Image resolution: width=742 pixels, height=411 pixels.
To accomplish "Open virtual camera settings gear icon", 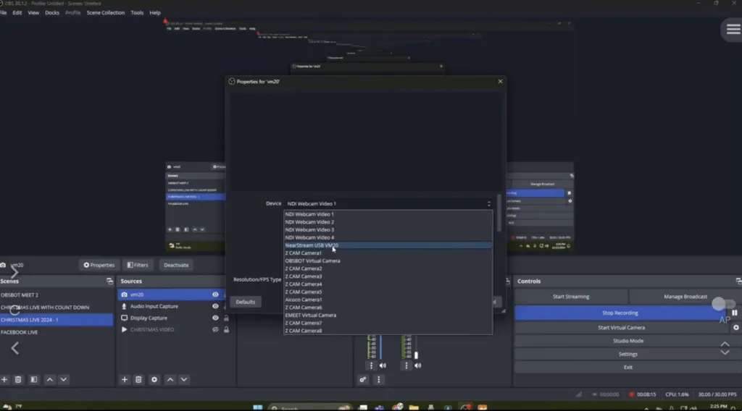I will point(736,327).
